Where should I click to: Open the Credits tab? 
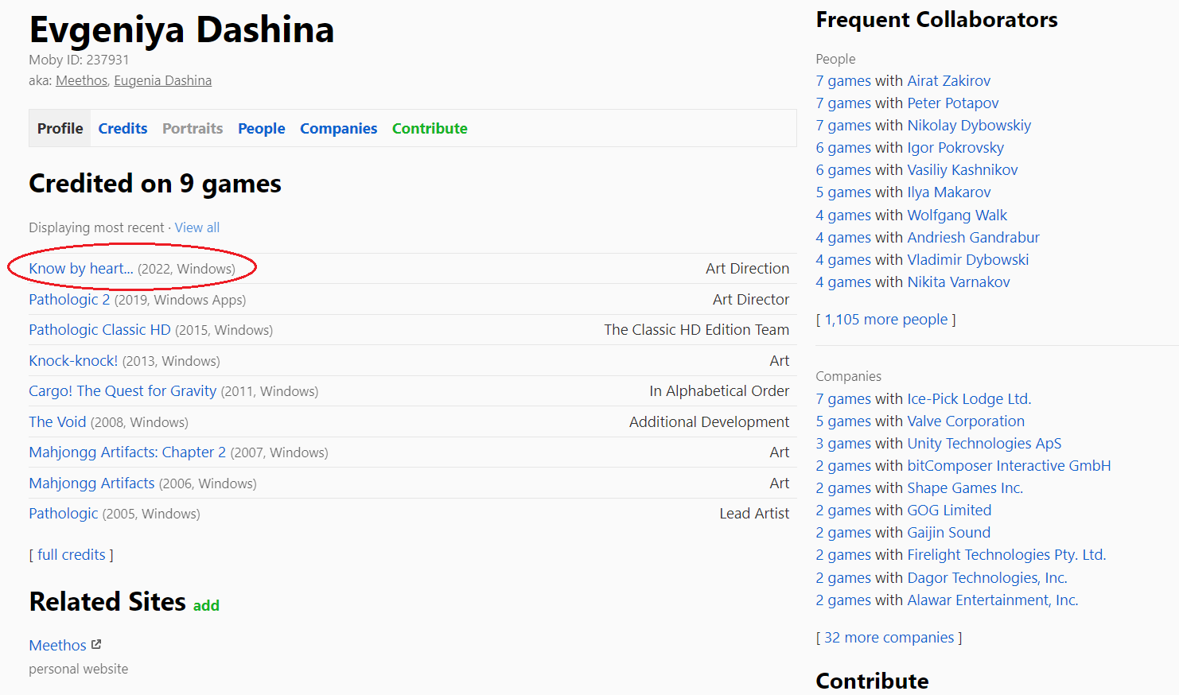click(x=123, y=128)
